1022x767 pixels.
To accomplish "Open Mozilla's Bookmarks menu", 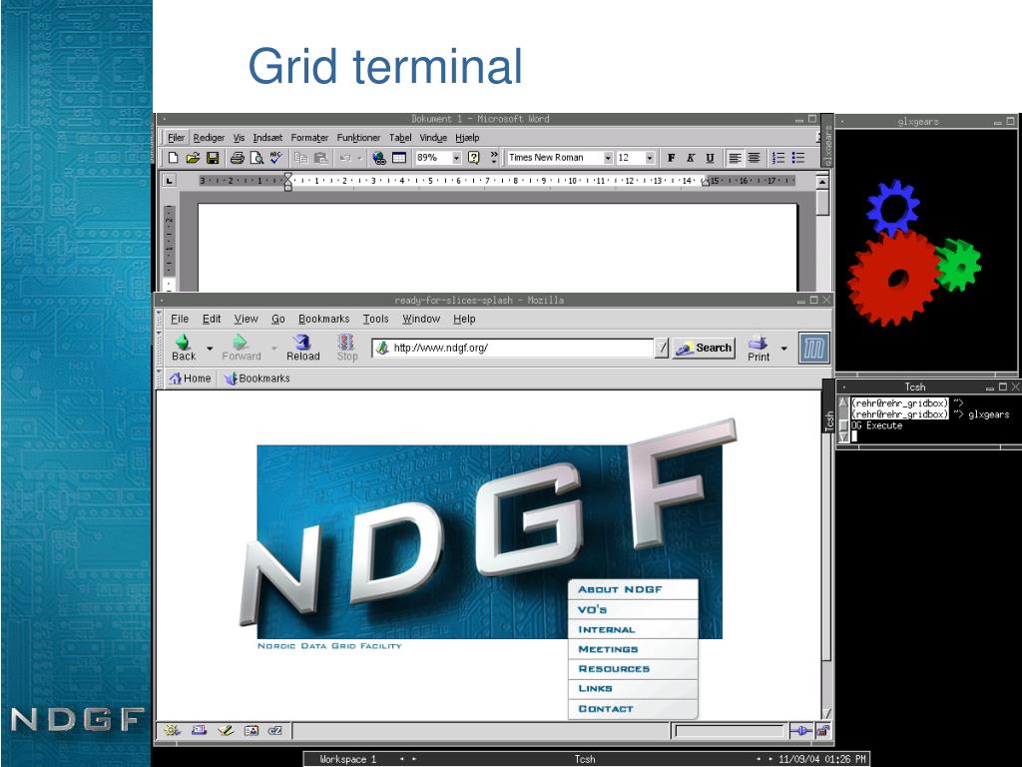I will pos(324,319).
